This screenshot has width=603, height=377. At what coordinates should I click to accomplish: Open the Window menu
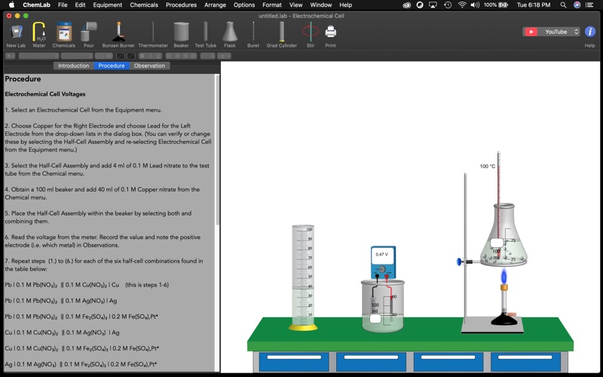pos(321,5)
